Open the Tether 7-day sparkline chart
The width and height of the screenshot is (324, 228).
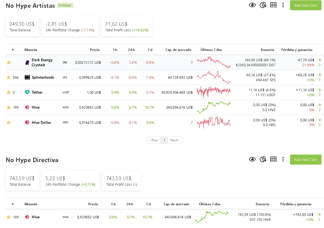(x=214, y=92)
